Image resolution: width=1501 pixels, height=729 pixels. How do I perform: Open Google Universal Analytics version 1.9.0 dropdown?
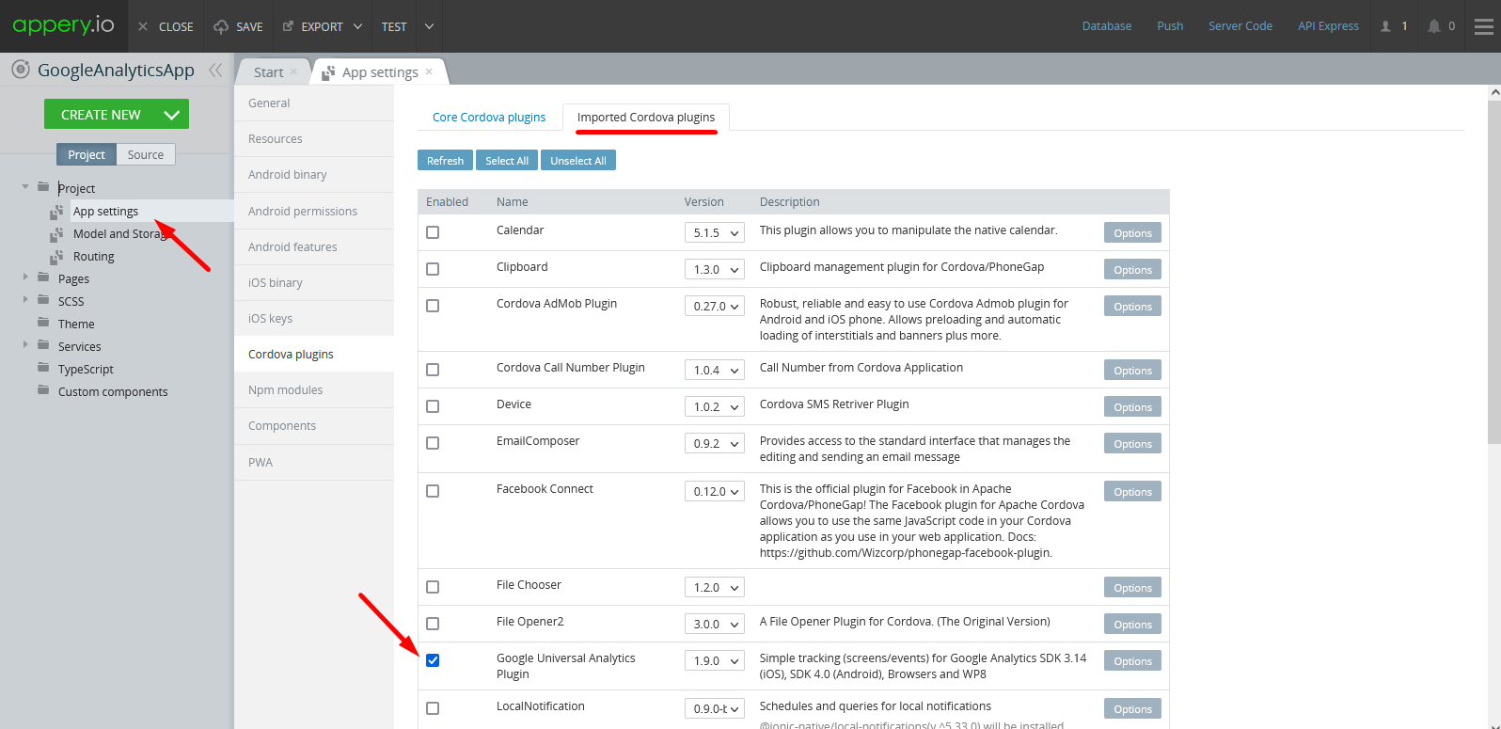tap(715, 660)
